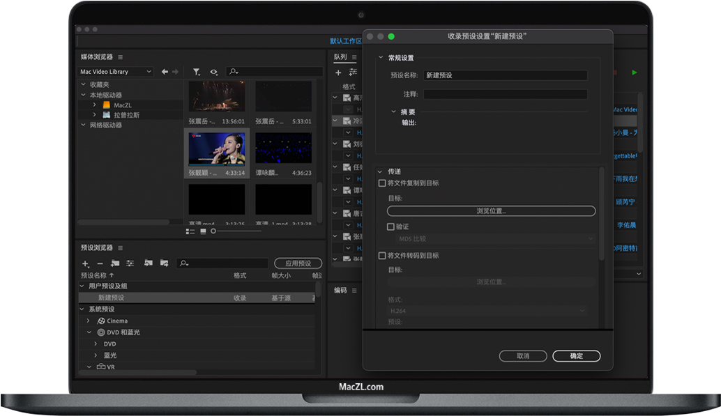Enable 将文件复制到目标 checkbox

(x=381, y=183)
